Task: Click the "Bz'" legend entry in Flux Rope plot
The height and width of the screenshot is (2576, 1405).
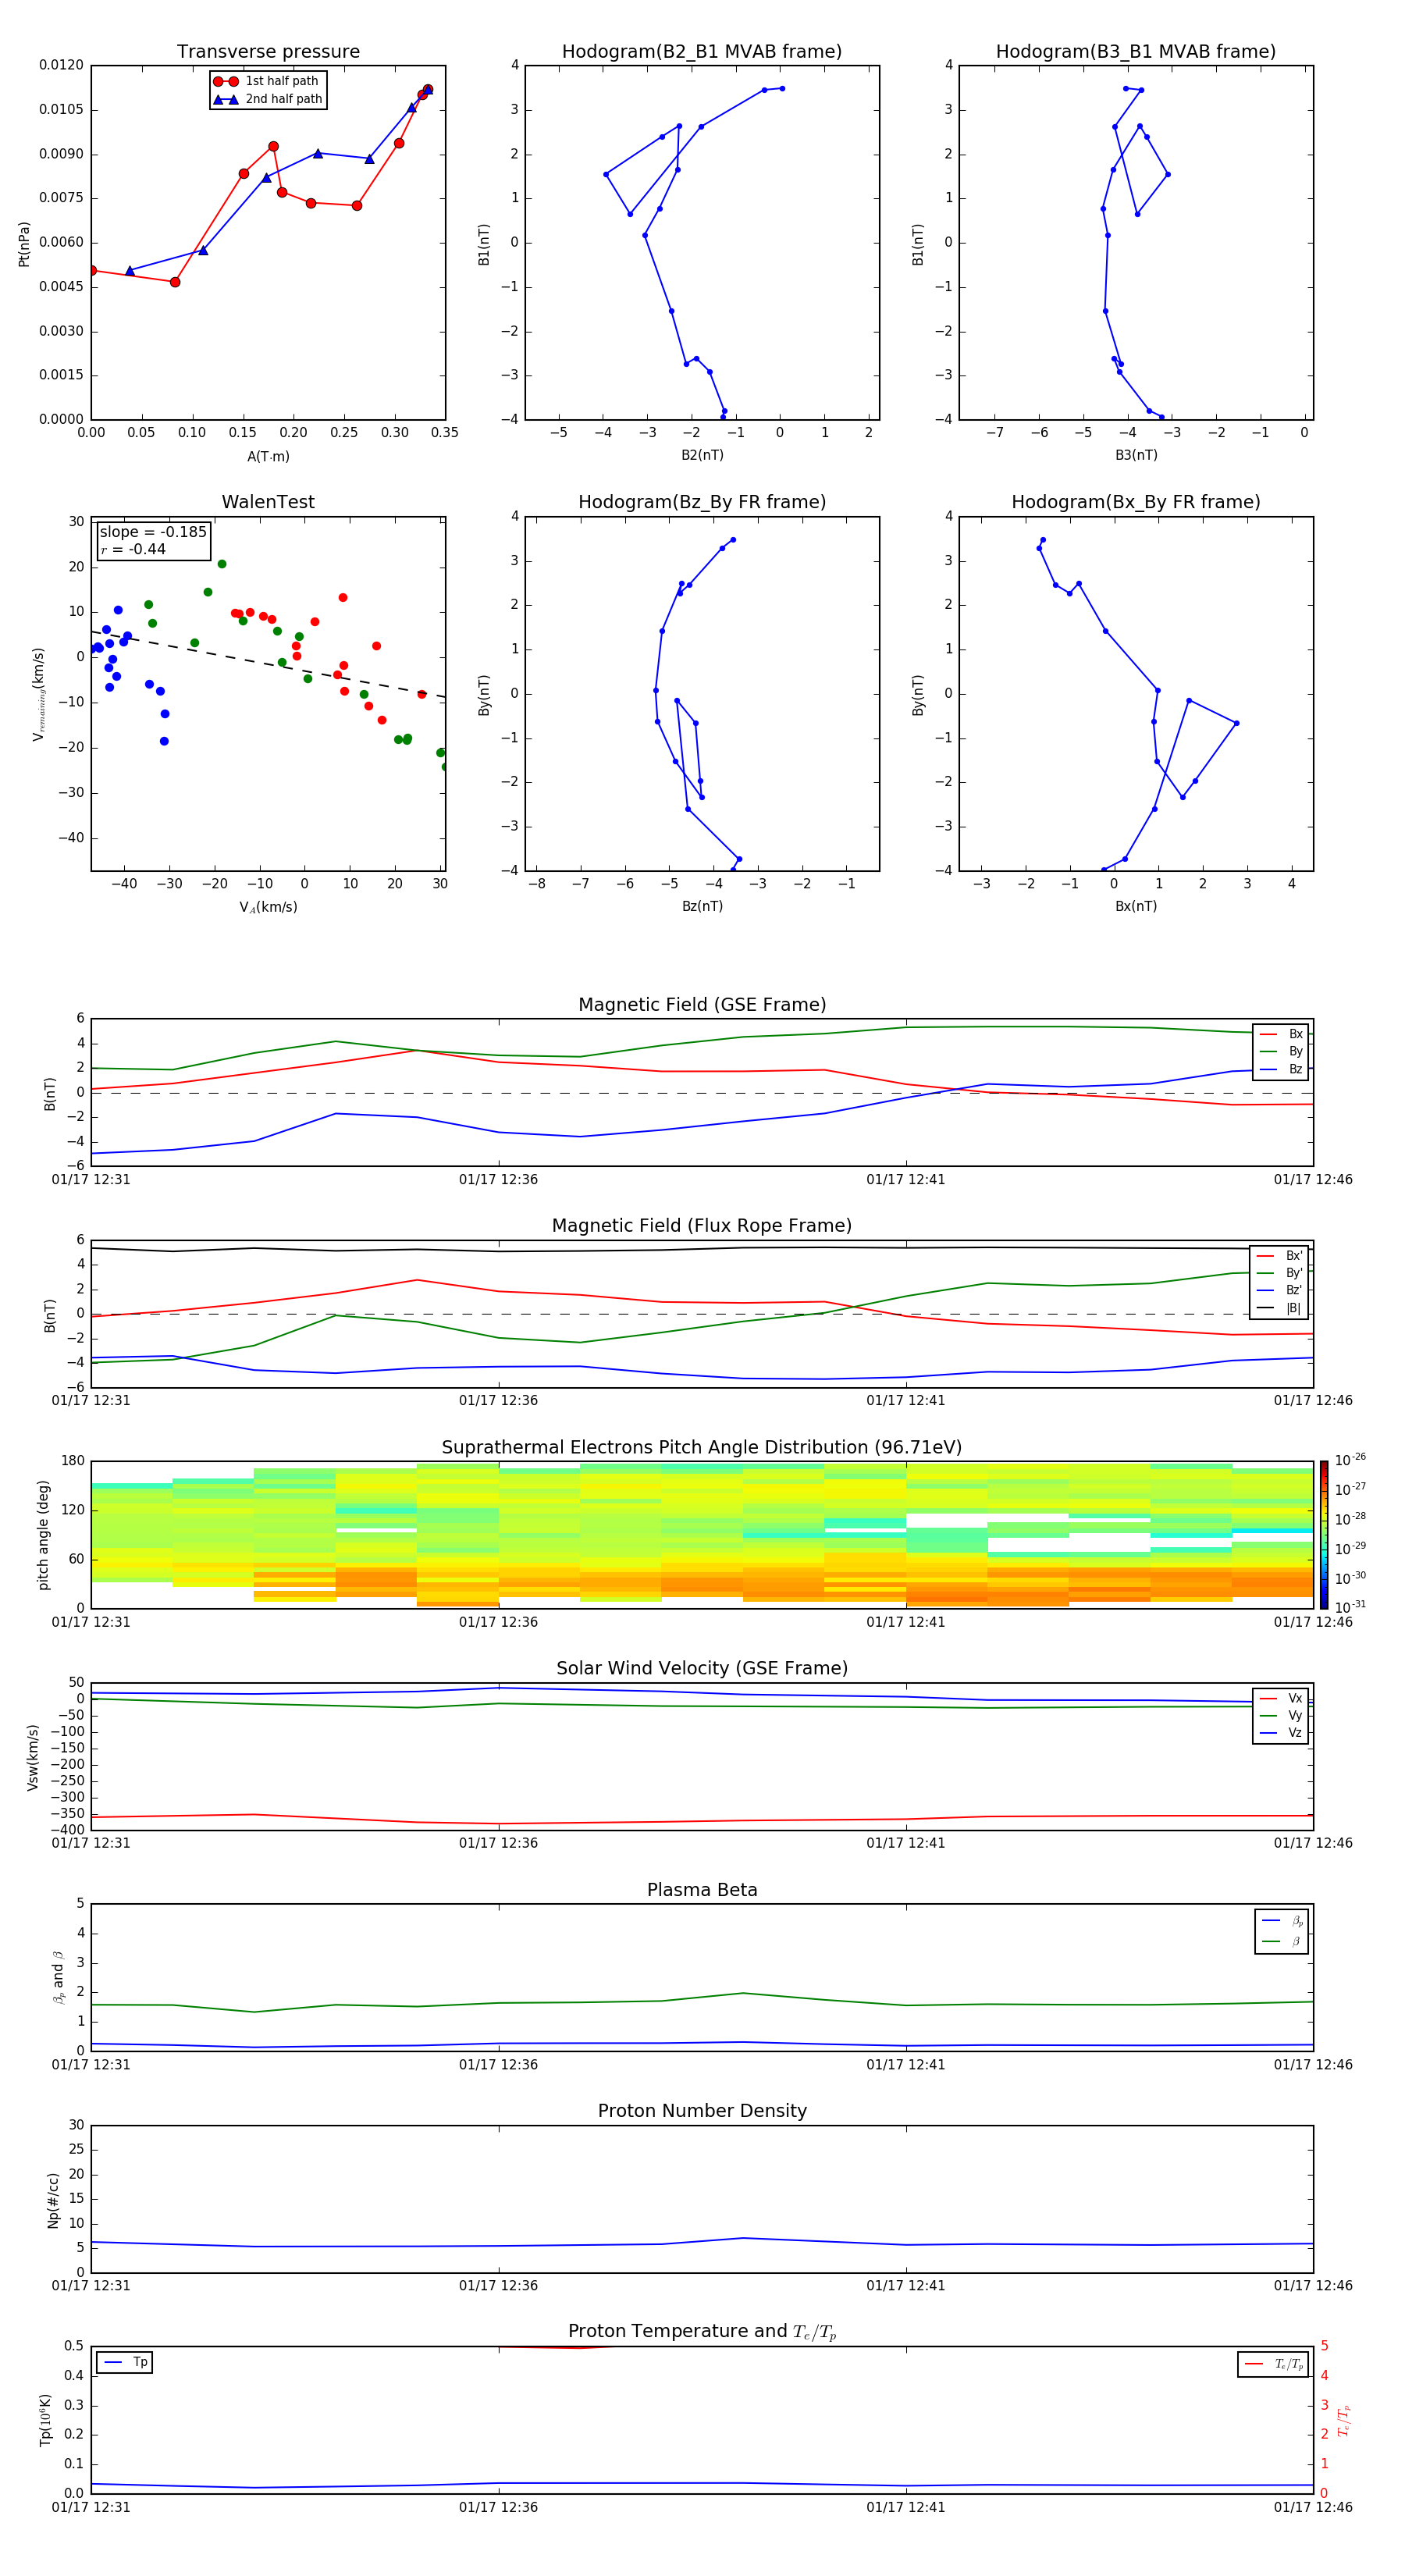Action: click(1280, 1290)
